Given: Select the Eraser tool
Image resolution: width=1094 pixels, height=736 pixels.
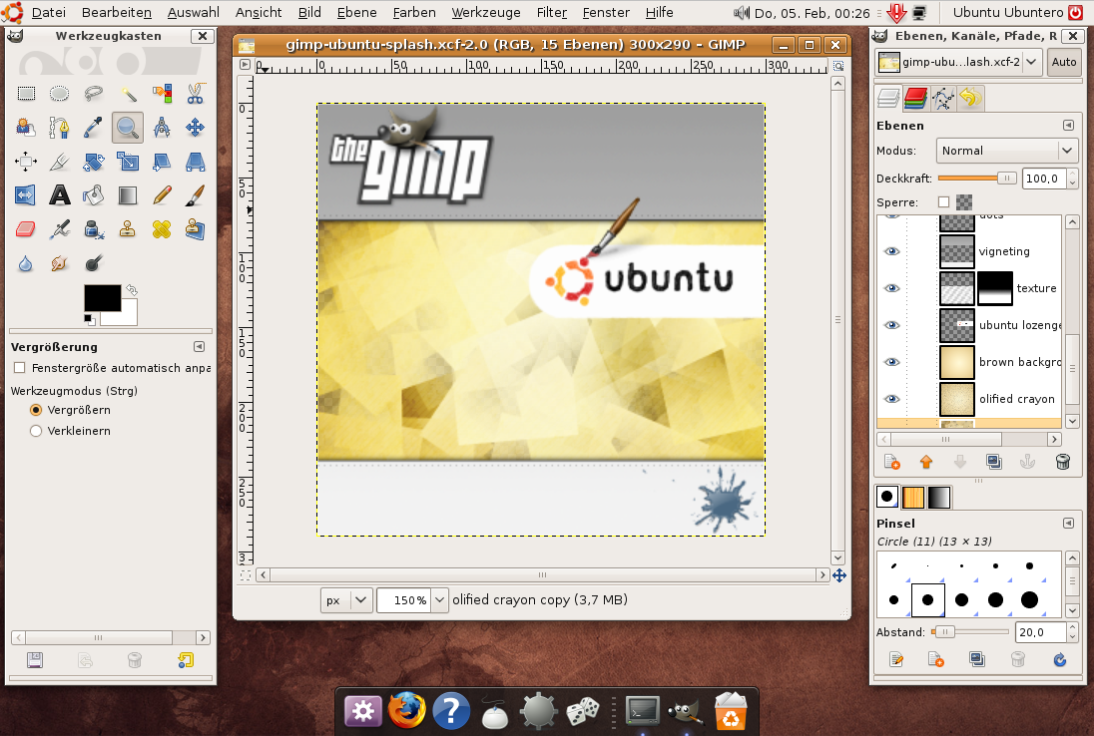Looking at the screenshot, I should [x=27, y=229].
